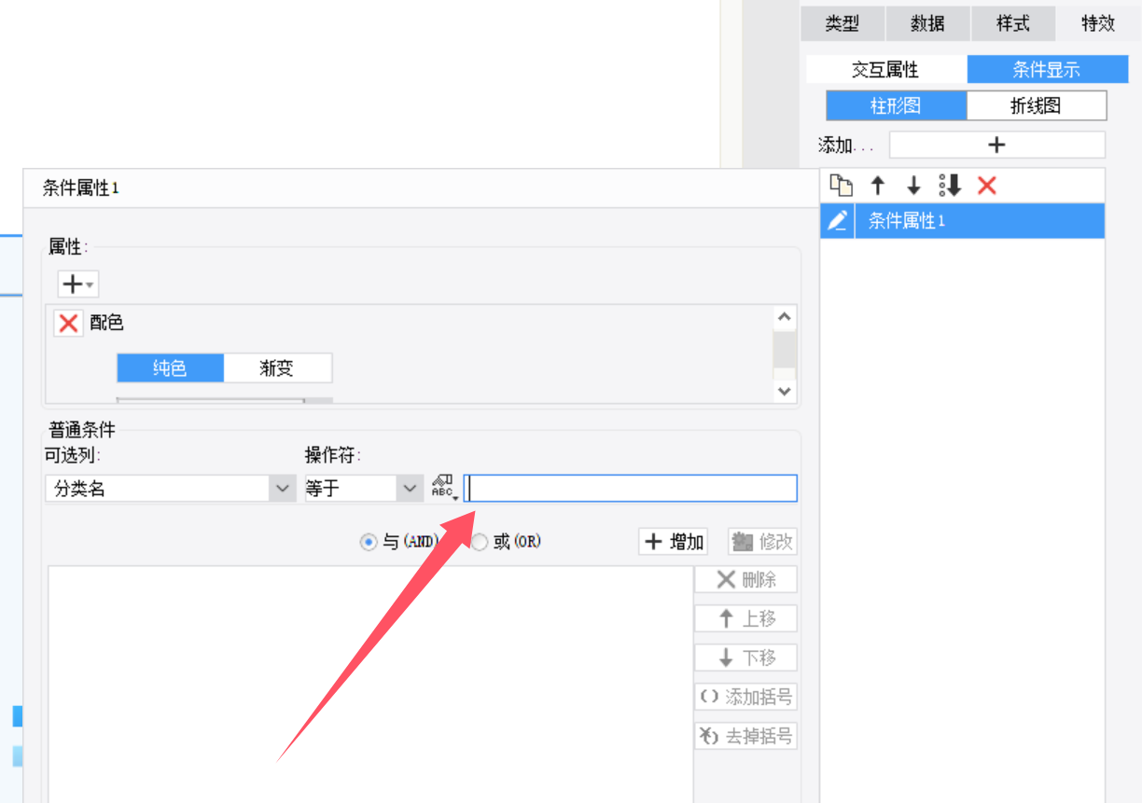This screenshot has width=1142, height=803.
Task: Move condition up with the arrow icon
Action: [x=877, y=186]
